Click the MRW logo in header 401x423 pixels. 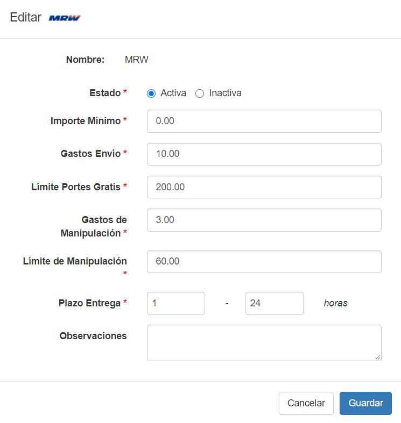[x=65, y=18]
